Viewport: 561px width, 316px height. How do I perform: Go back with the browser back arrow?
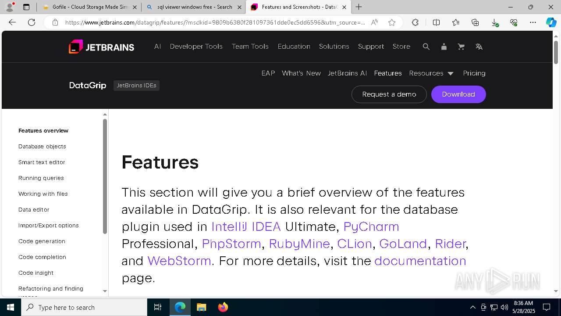[x=12, y=22]
